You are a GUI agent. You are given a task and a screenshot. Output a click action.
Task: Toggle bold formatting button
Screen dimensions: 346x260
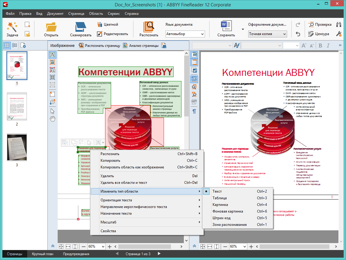320,46
